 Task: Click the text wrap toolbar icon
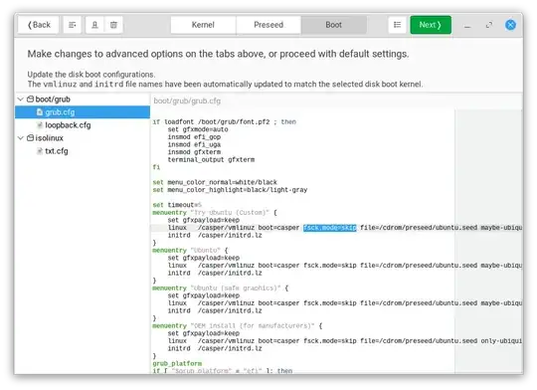(x=72, y=25)
